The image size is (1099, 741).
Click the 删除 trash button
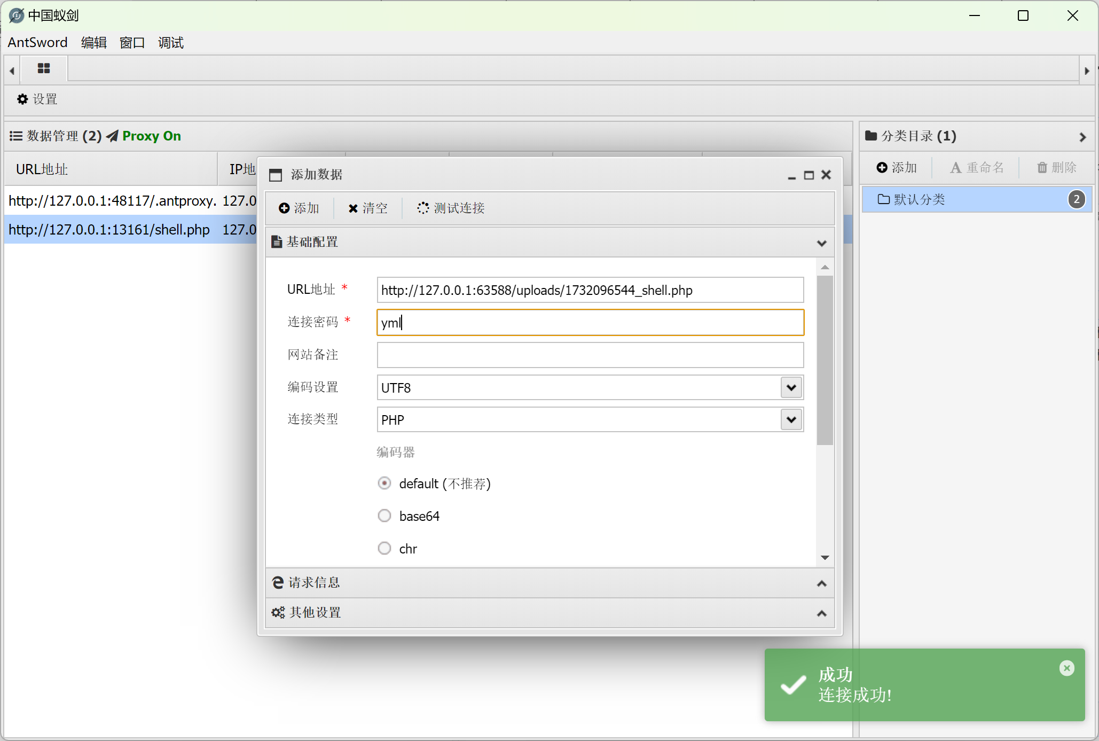click(1056, 168)
